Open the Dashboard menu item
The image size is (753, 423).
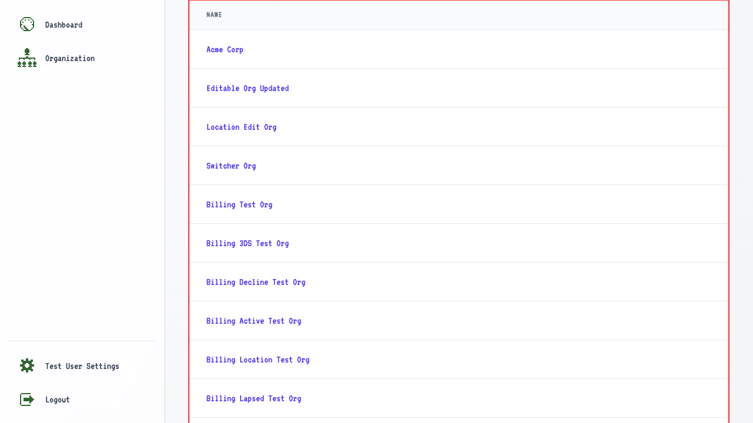(64, 25)
